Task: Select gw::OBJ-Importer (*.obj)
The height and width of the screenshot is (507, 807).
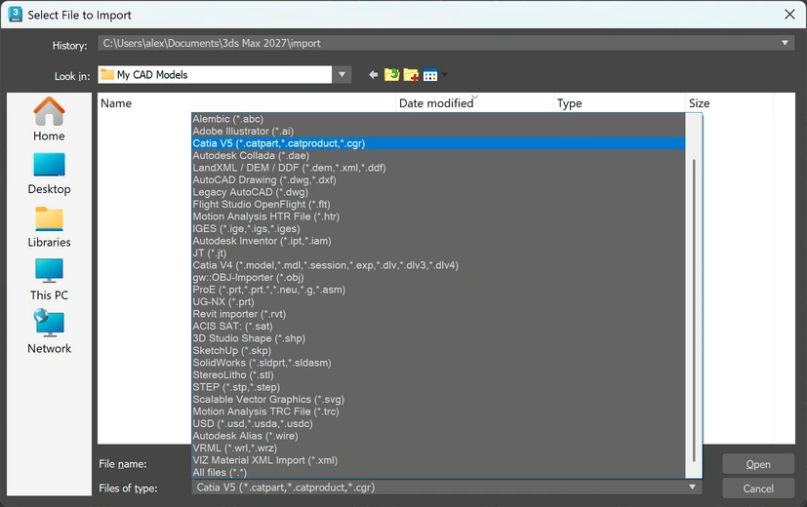Action: pos(438,277)
